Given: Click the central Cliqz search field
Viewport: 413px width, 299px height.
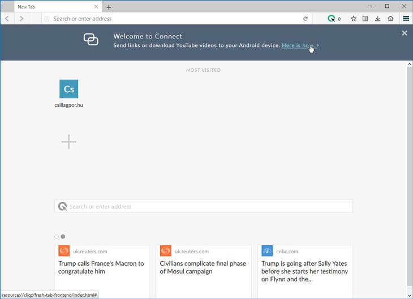Looking at the screenshot, I should (x=203, y=206).
